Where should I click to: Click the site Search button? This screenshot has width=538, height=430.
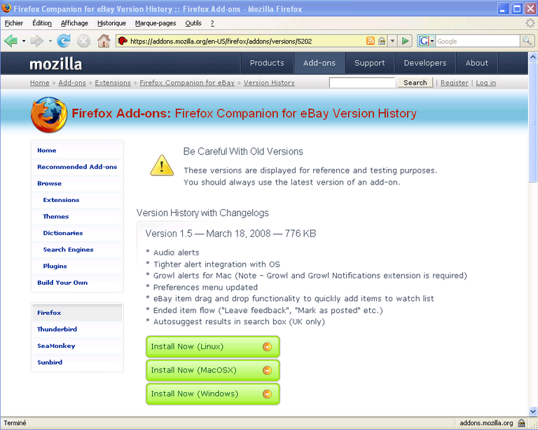[415, 83]
